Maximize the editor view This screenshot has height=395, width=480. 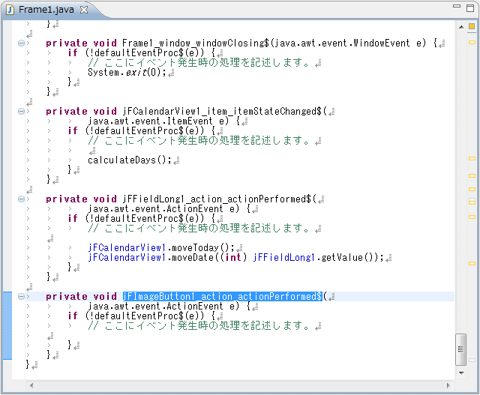[470, 8]
